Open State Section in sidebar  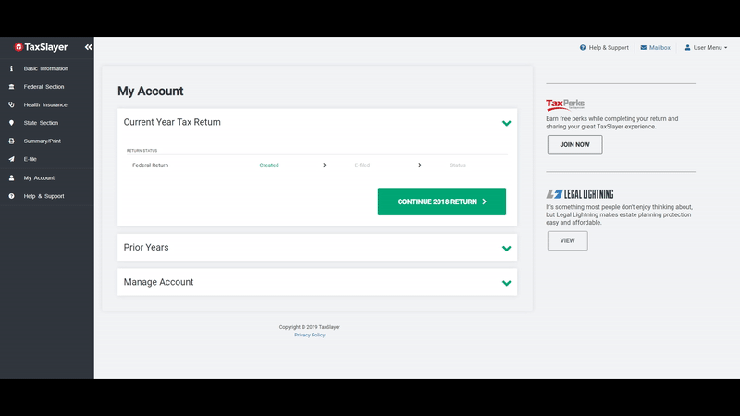[x=41, y=123]
